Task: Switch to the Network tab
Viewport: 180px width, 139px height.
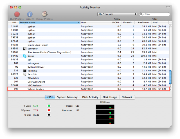Action: coord(127,97)
